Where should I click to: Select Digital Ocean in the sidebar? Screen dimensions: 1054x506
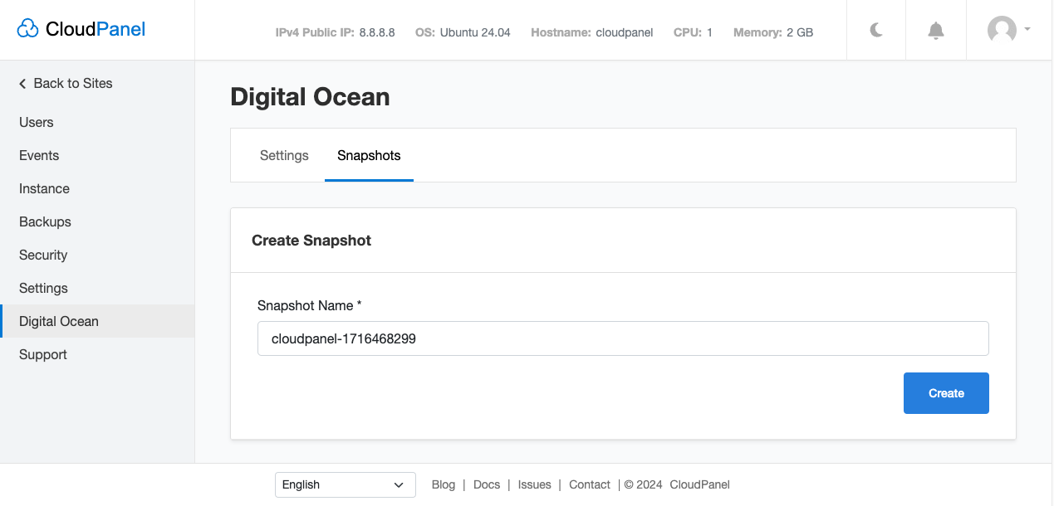tap(59, 321)
